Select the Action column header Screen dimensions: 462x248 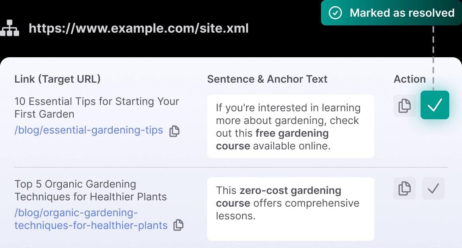pyautogui.click(x=409, y=79)
